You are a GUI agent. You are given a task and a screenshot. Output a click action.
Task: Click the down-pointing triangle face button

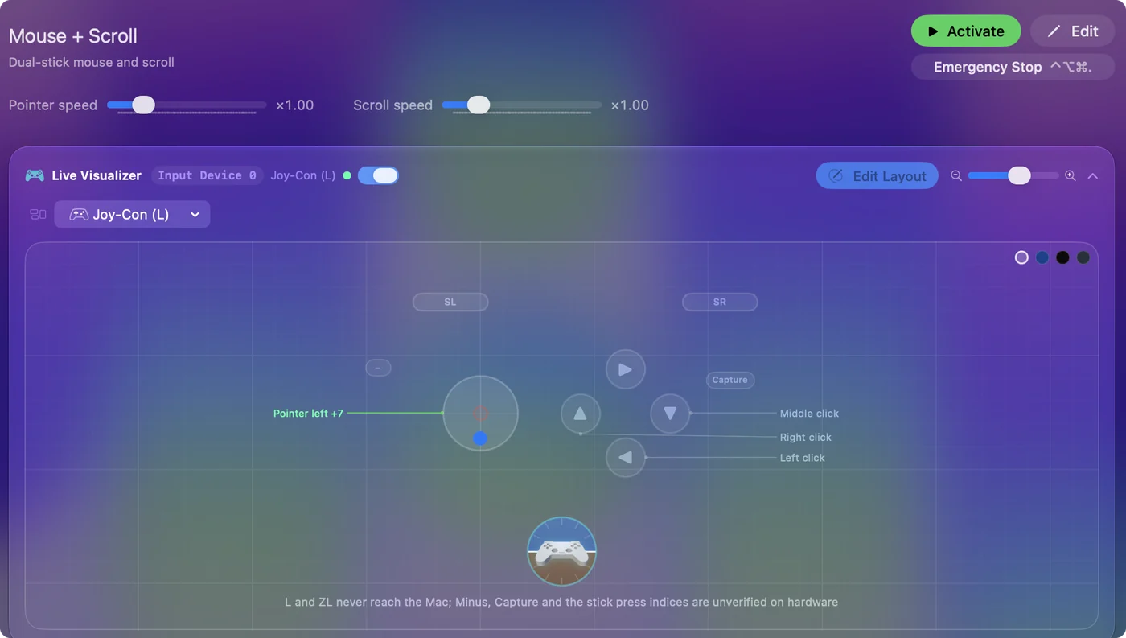(670, 414)
